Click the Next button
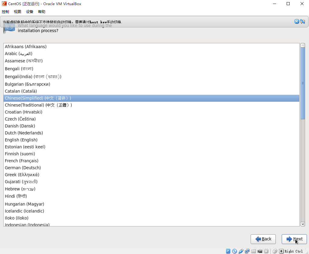 click(x=294, y=239)
